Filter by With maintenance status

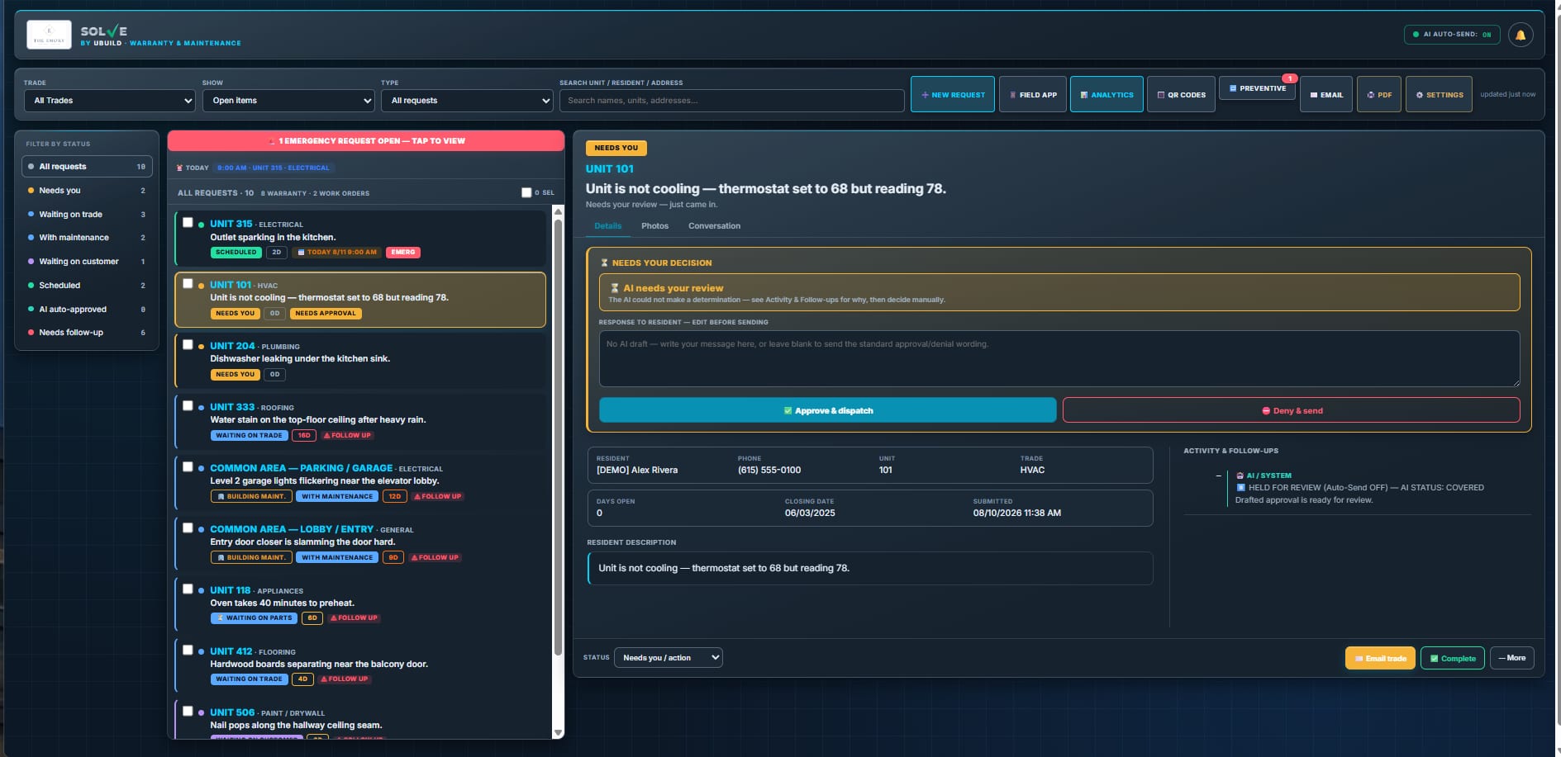pos(87,238)
